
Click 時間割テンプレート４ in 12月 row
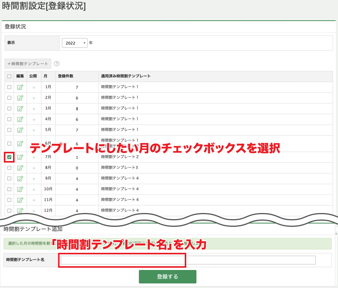120,210
